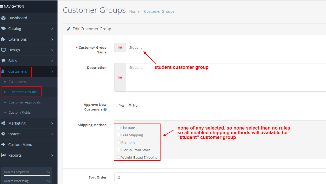Click the help icon next to Approve New Customers

pos(105,109)
